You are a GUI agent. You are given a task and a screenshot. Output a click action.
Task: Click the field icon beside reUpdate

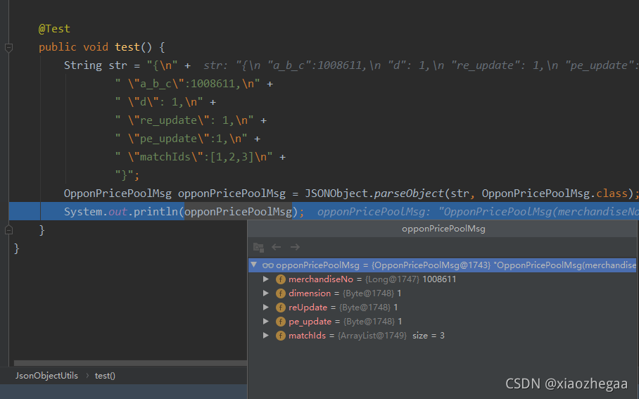(280, 308)
